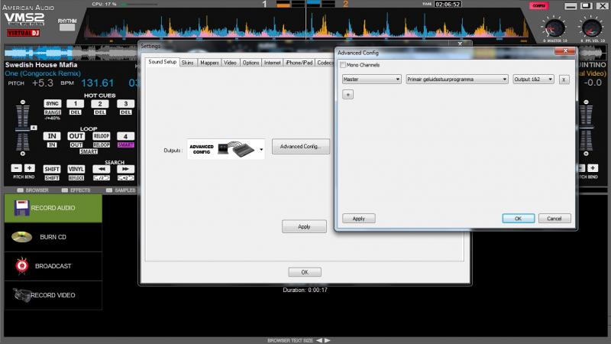Image resolution: width=611 pixels, height=344 pixels.
Task: Click the Record Video camera icon
Action: pyautogui.click(x=21, y=295)
